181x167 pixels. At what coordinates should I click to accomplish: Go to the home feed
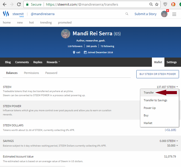pos(7,23)
